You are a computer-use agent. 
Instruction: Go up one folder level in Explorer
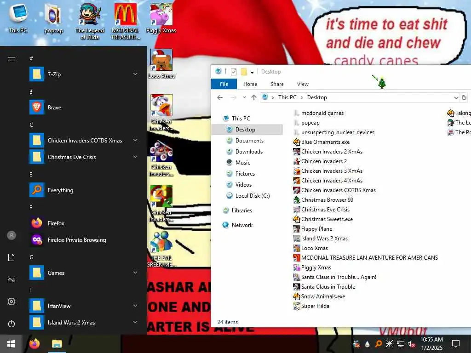254,97
